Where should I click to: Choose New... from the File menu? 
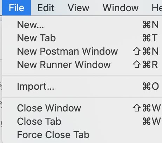[x=82, y=25]
